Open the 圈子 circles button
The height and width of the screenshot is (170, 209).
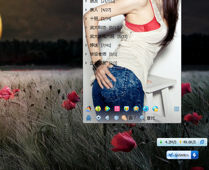(x=129, y=118)
